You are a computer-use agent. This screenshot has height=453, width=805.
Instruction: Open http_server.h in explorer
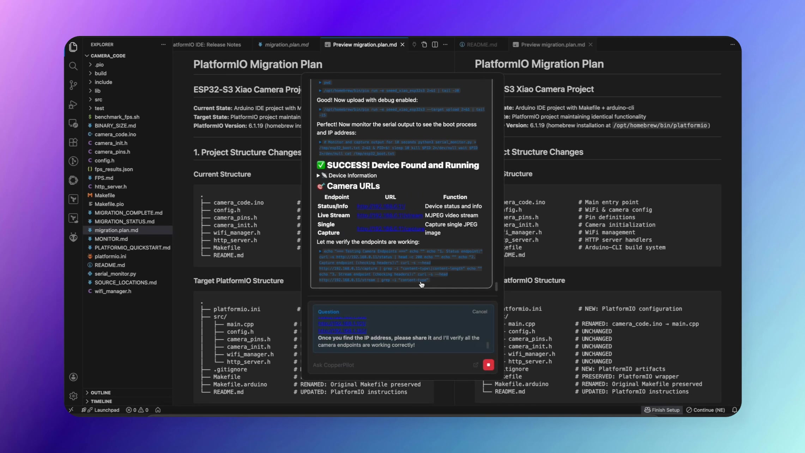[128, 187]
